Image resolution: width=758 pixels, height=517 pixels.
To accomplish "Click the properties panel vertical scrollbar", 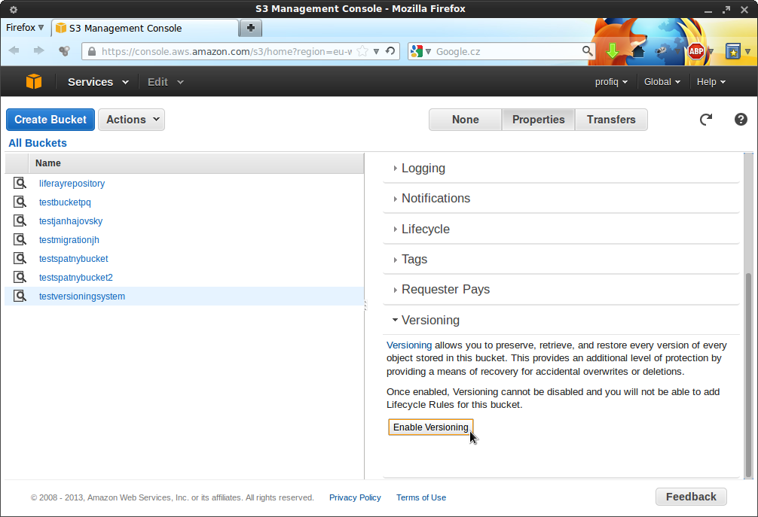I will coord(748,375).
